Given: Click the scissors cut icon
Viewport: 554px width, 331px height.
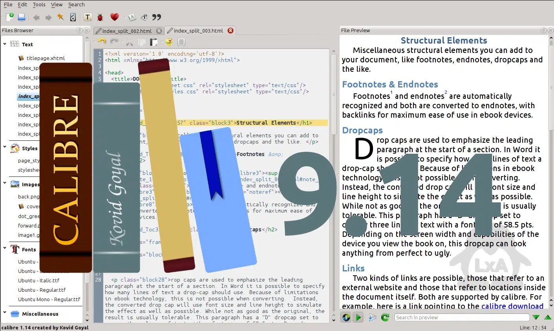Looking at the screenshot, I should [x=129, y=42].
